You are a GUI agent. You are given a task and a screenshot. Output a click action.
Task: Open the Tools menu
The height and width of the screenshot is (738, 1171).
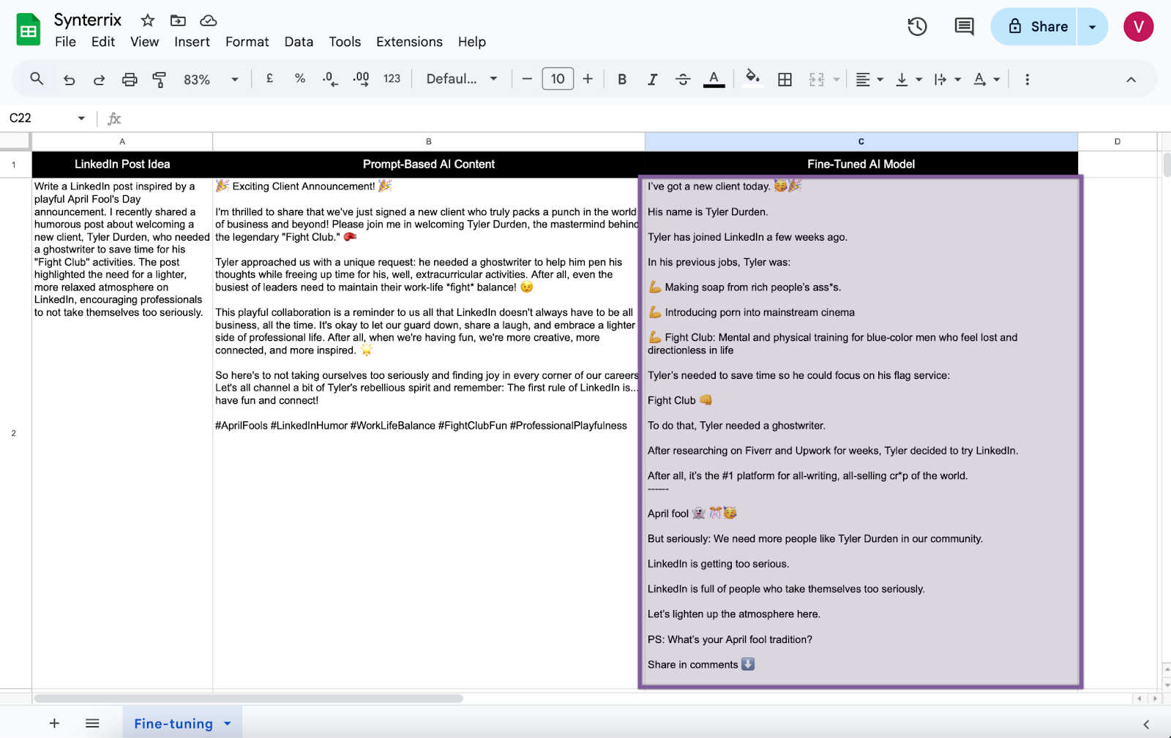[345, 42]
